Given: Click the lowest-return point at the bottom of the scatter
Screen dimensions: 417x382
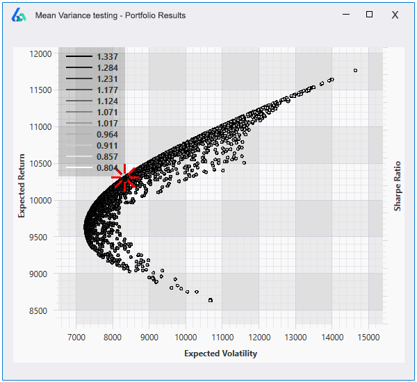Looking at the screenshot, I should pos(211,300).
